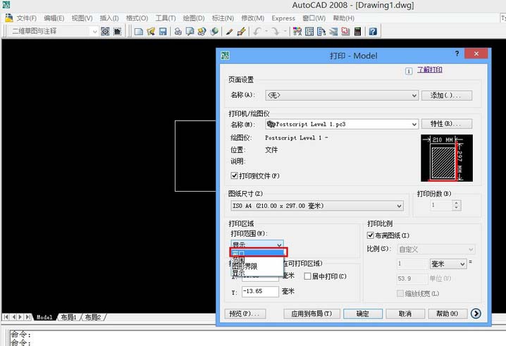Click the Workspace Settings gear icon
The height and width of the screenshot is (346, 506).
click(x=105, y=31)
